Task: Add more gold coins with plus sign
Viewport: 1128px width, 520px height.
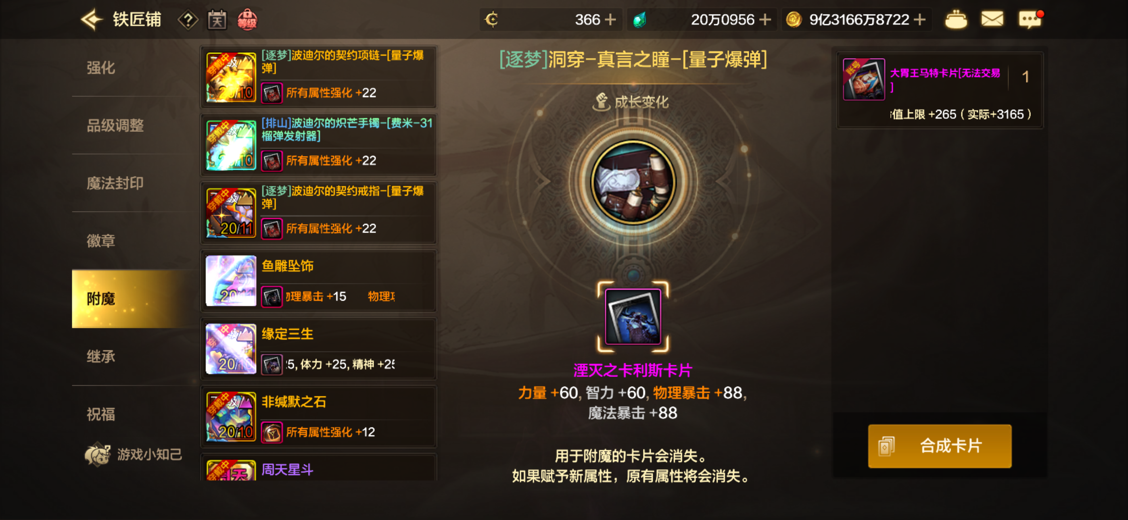Action: [919, 19]
